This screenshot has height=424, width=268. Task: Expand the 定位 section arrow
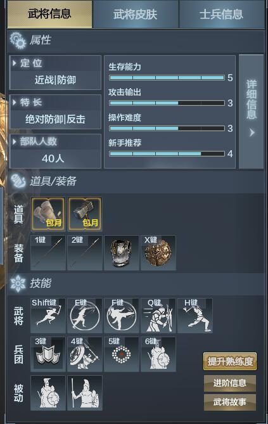pos(15,63)
